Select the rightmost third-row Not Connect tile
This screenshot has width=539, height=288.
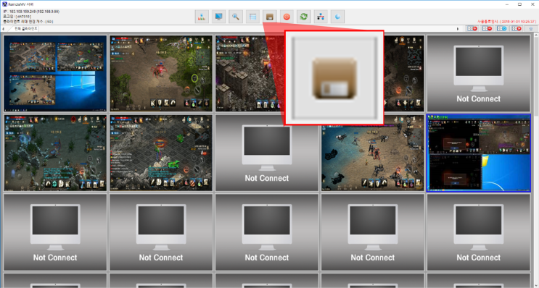479,232
